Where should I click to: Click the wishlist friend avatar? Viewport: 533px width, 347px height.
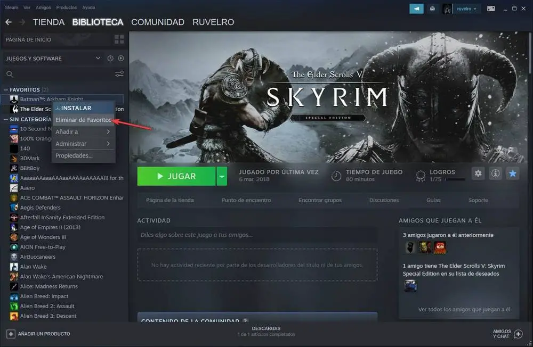tap(410, 286)
